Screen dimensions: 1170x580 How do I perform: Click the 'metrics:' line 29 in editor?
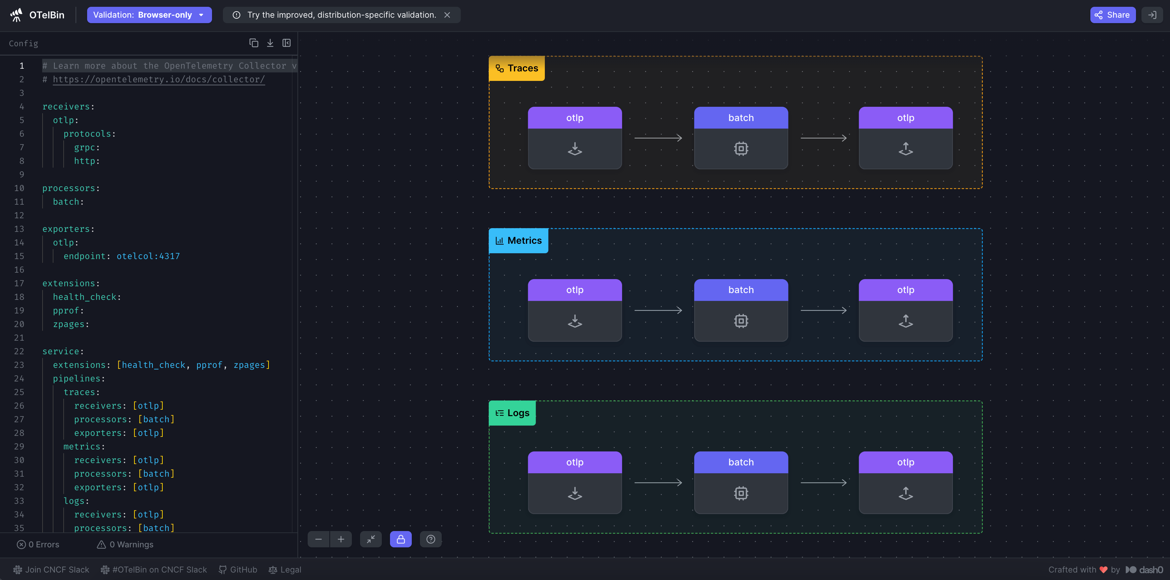(x=84, y=447)
